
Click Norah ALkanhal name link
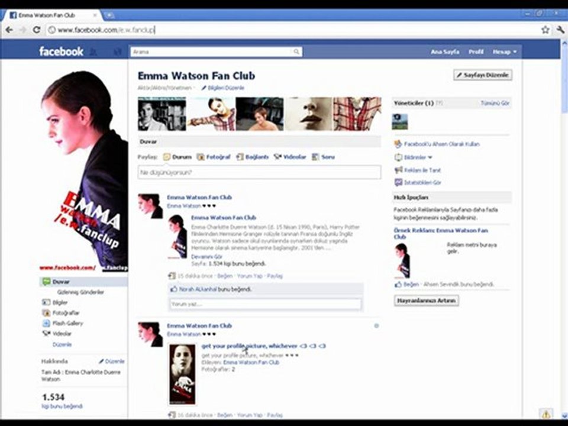click(x=198, y=289)
